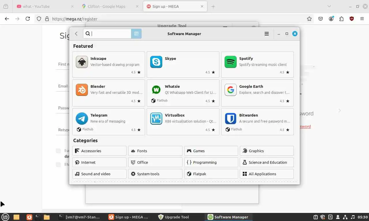Open the Spotify app icon

231,62
